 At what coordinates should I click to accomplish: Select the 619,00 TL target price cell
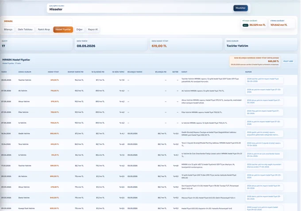pos(55,80)
